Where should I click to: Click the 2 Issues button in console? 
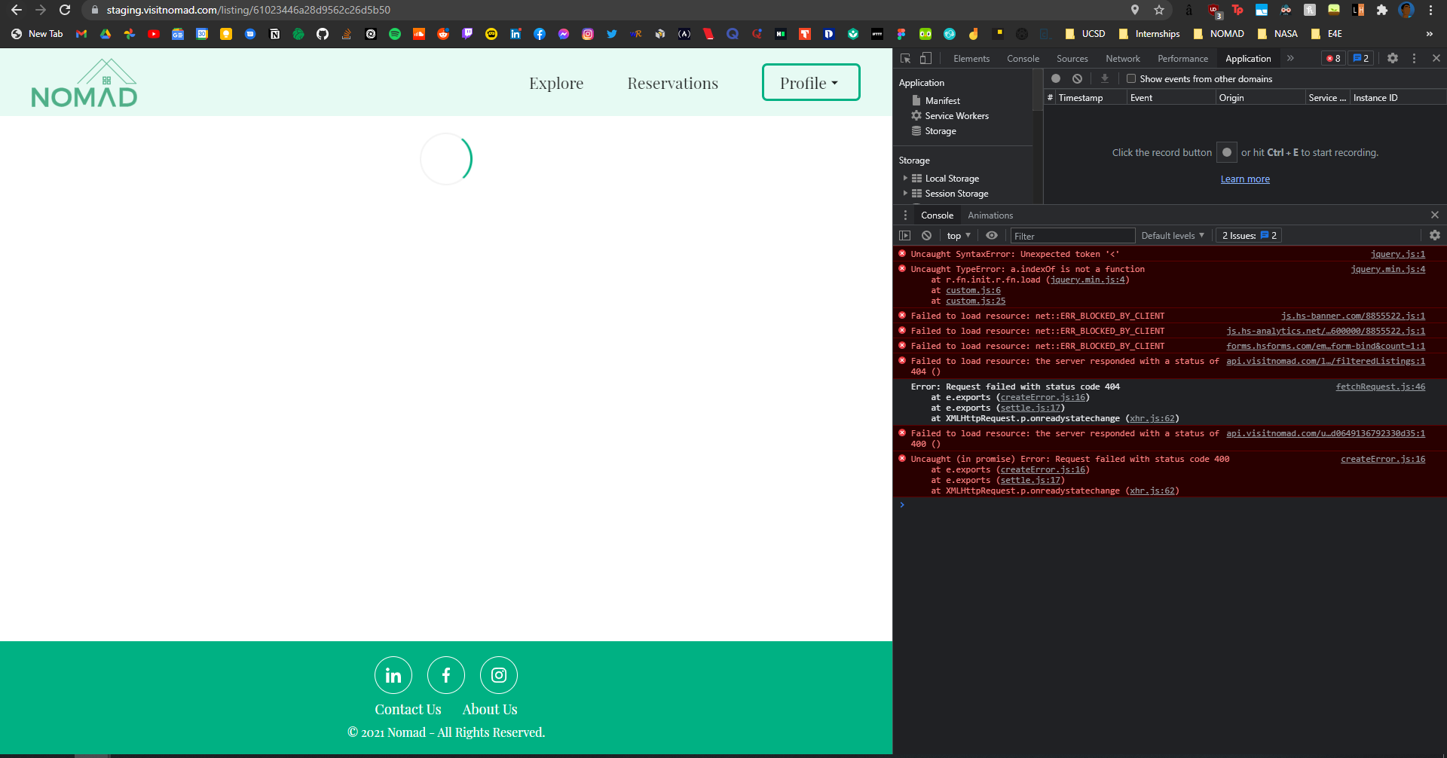point(1249,236)
